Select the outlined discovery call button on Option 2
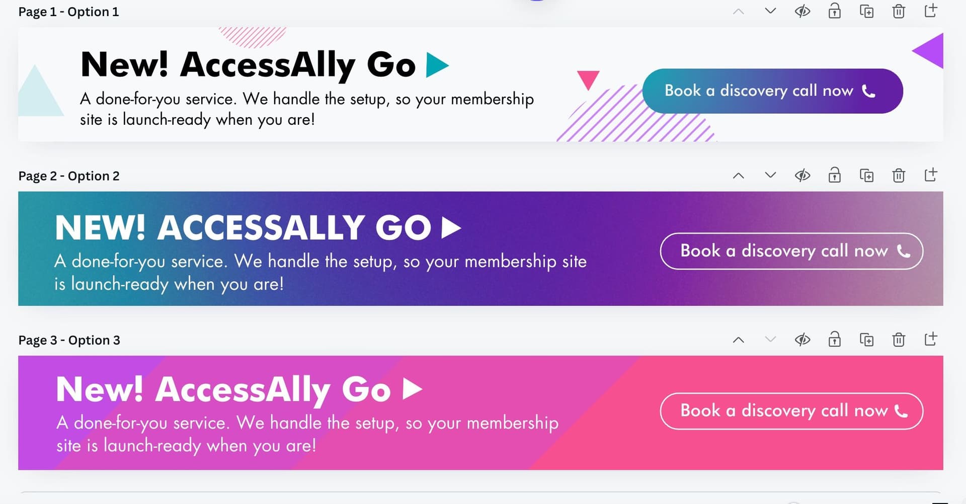The width and height of the screenshot is (966, 504). coord(791,251)
